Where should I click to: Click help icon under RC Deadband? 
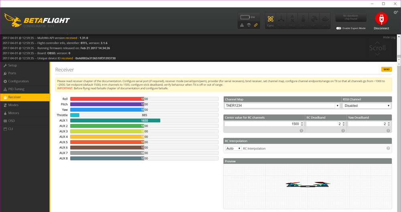click(343, 131)
